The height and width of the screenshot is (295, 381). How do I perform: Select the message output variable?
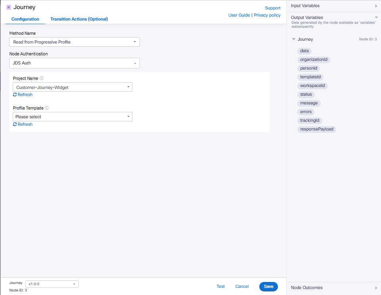coord(309,103)
